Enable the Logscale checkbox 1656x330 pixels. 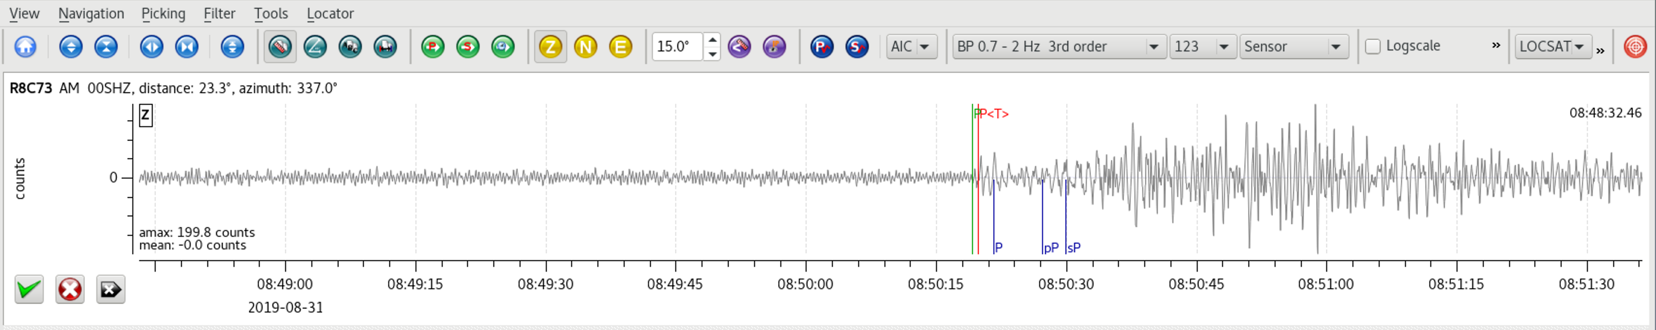click(x=1372, y=47)
